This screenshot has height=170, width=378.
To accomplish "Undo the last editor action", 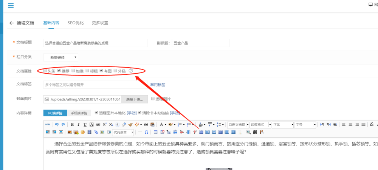I will click(57, 125).
